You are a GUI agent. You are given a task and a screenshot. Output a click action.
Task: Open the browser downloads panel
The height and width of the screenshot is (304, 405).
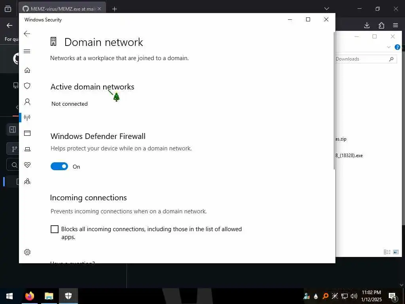point(367,25)
